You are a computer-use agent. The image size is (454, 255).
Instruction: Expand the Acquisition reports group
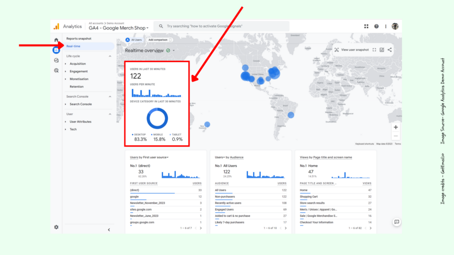pyautogui.click(x=66, y=64)
